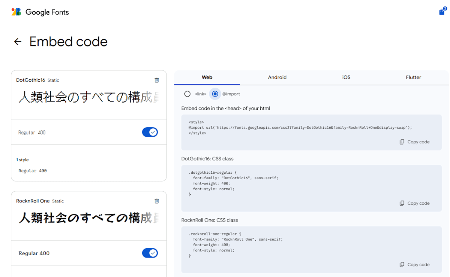
Task: Switch to the Android tab
Action: (277, 77)
